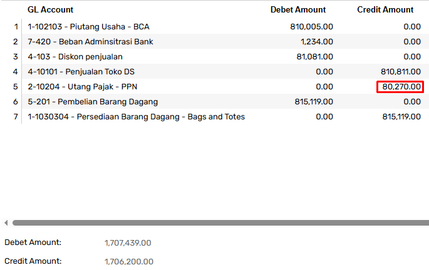Screen dimensions: 429x270
Task: Click the 1,234.00 debet amount cell
Action: click(x=317, y=42)
